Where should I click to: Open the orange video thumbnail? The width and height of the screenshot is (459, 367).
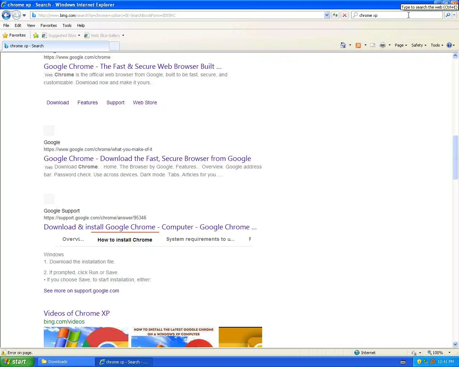[x=240, y=337]
